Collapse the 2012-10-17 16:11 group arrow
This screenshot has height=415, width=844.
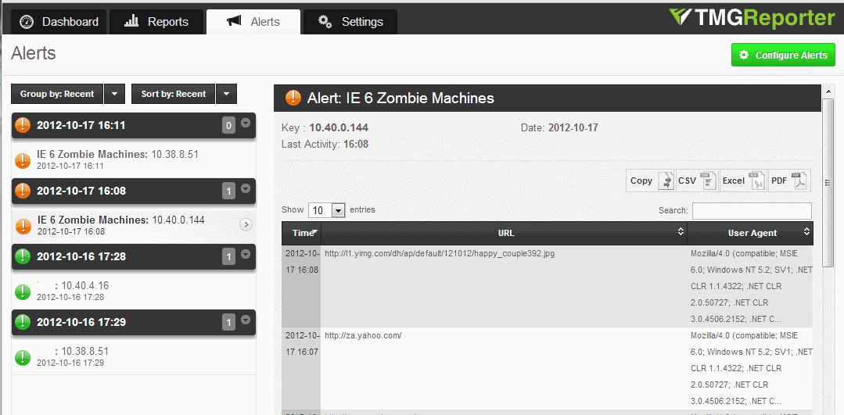click(x=246, y=123)
